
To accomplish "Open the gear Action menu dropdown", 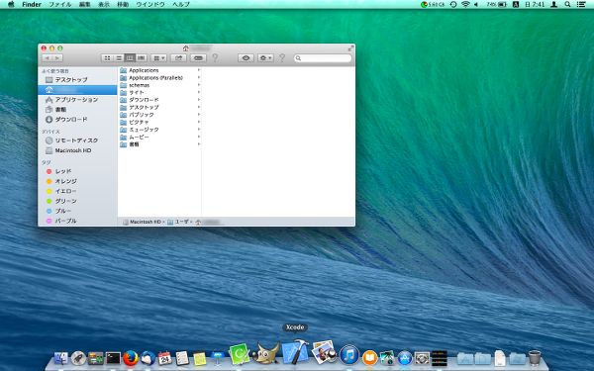I will [265, 58].
